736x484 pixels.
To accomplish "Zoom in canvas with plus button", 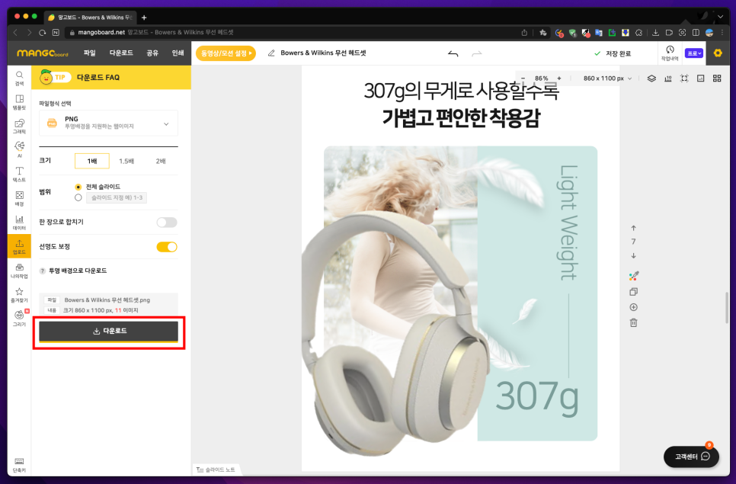I will pos(559,79).
